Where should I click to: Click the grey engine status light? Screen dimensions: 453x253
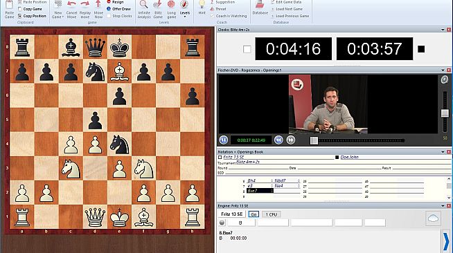pos(222,223)
